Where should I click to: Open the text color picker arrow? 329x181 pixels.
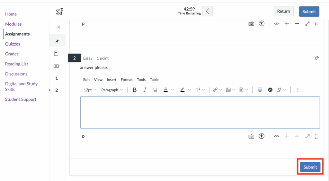173,90
